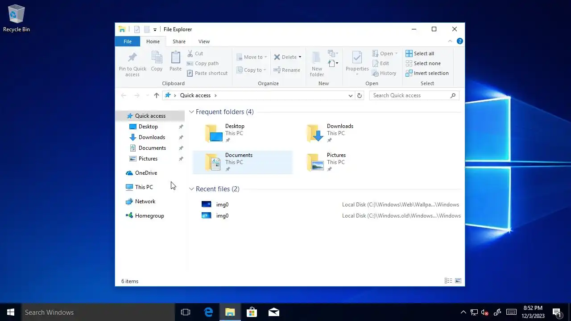Click New folder icon in title bar toolbar
This screenshot has height=321, width=571.
[146, 29]
